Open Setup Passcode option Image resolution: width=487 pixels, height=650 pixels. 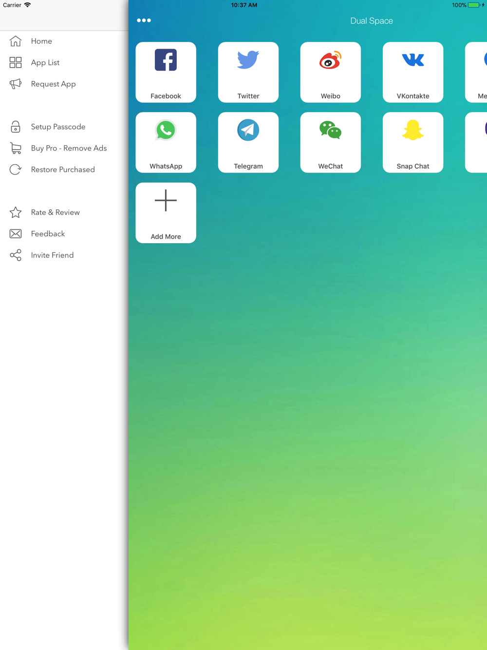pyautogui.click(x=58, y=127)
